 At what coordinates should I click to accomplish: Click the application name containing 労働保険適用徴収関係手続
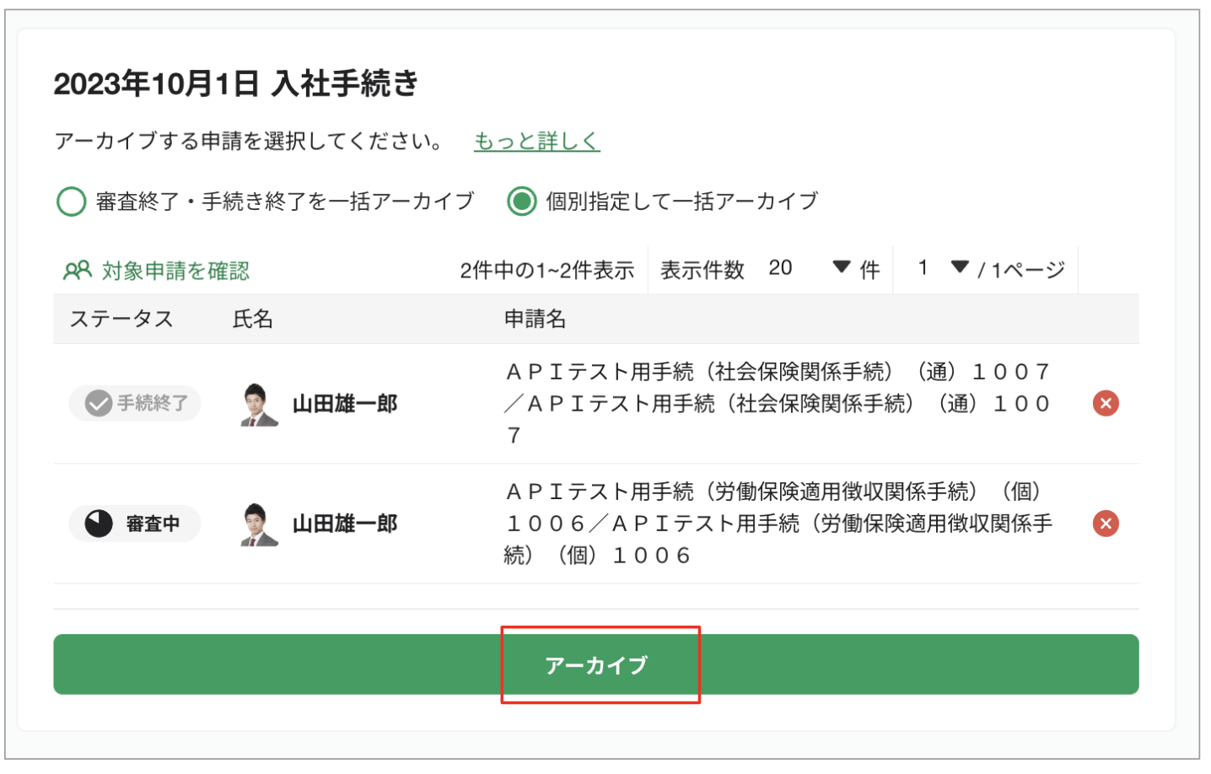click(778, 524)
